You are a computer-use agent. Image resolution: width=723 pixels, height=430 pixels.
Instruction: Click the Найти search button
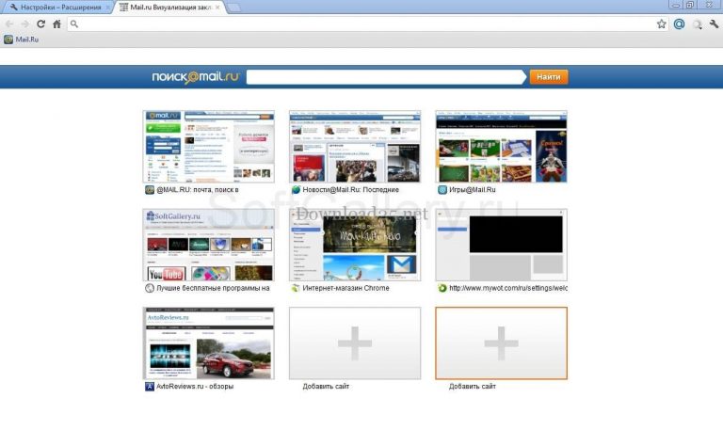point(548,77)
